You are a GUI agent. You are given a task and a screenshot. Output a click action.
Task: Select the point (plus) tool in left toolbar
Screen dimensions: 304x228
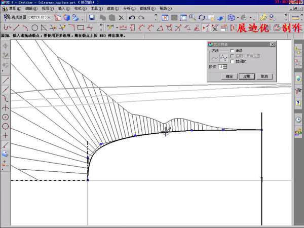point(6,135)
